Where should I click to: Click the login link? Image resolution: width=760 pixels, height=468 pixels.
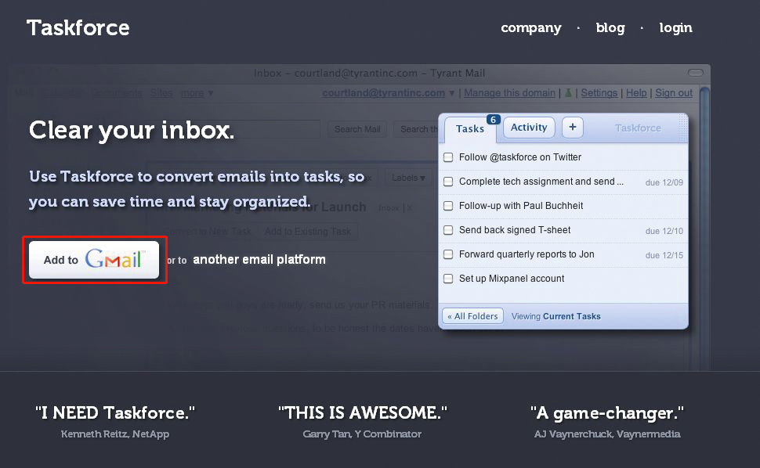(x=675, y=28)
